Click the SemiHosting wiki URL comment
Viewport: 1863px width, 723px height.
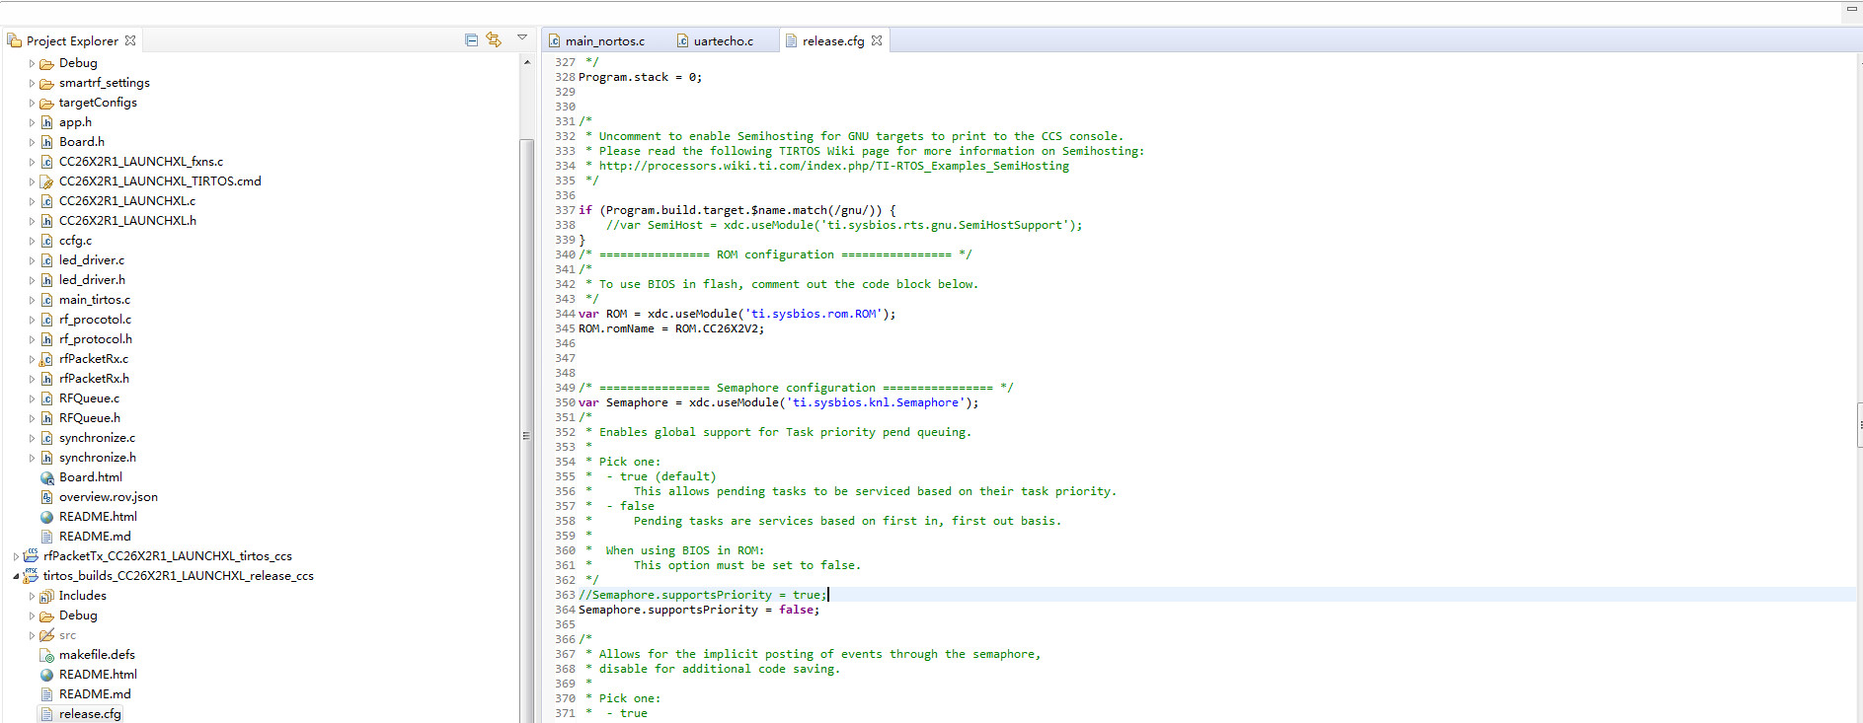coord(833,166)
